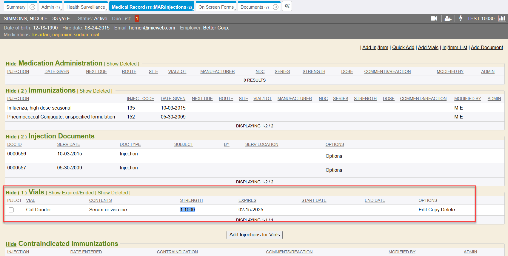Click the lightning bolt quick action icon

[x=461, y=18]
